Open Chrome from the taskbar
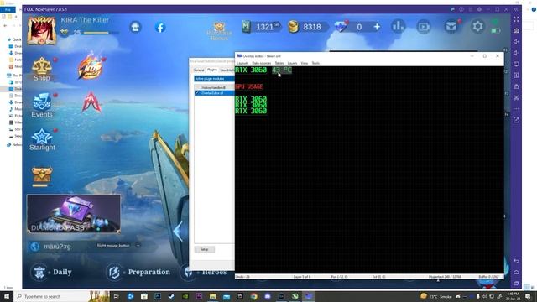Screen dimensions: 537x302 point(253,296)
